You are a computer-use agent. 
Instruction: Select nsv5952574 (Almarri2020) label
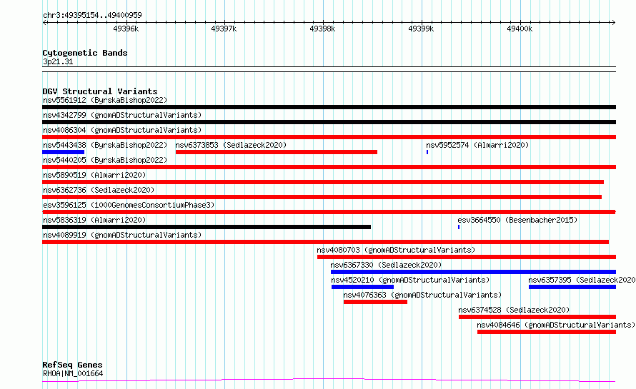coord(477,145)
